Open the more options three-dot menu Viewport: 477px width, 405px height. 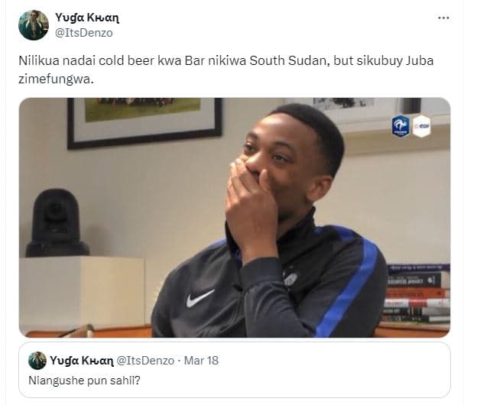coord(443,17)
